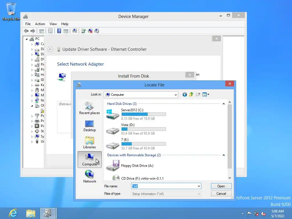Open the View Menu dropdown in Locate File

pyautogui.click(x=206, y=95)
